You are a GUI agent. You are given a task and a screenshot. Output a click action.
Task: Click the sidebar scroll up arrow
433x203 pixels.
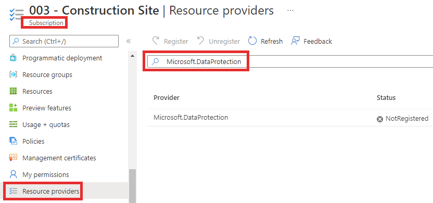click(x=133, y=56)
